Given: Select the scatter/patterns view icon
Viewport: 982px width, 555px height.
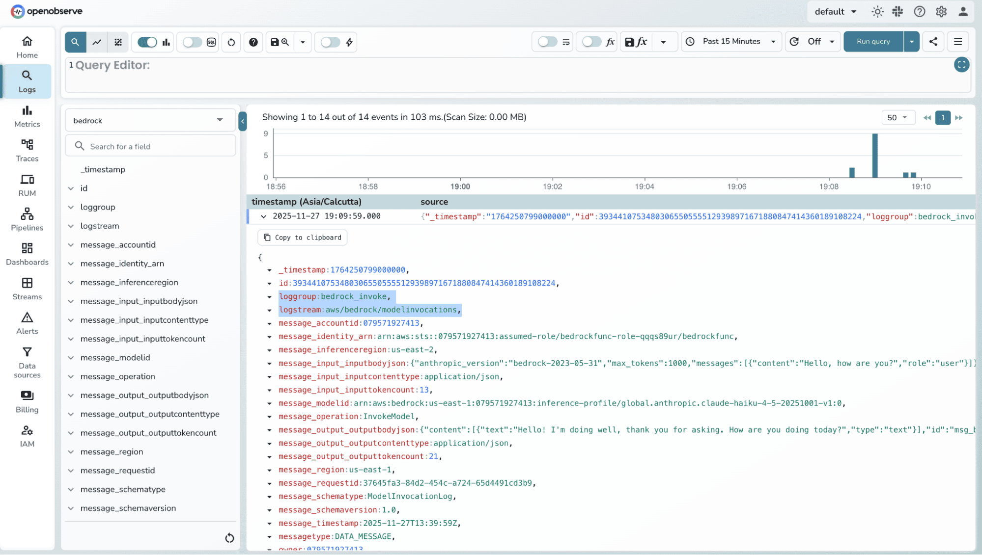Looking at the screenshot, I should pos(118,42).
